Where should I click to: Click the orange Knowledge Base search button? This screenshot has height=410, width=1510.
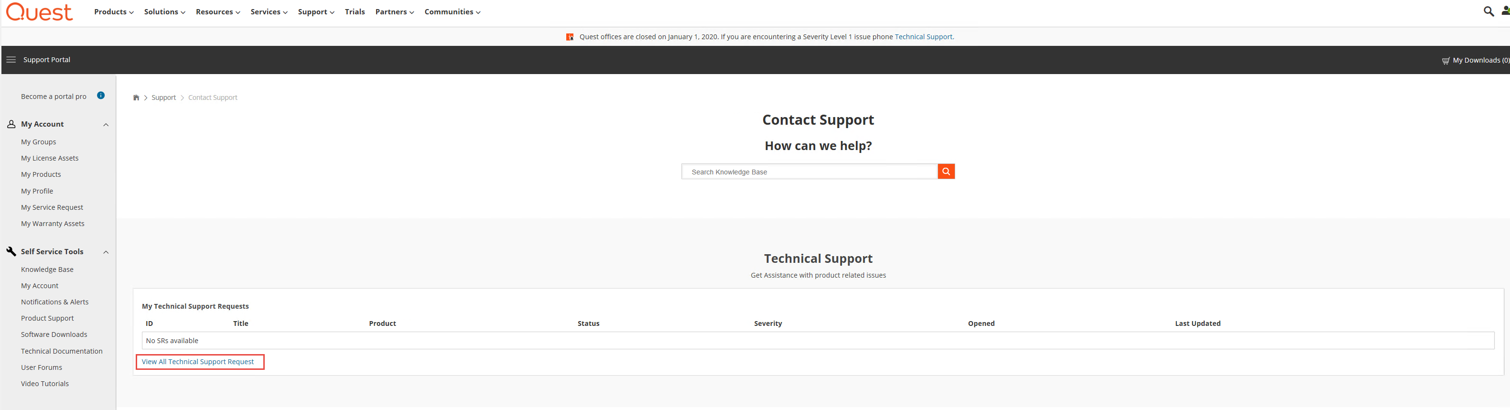[946, 171]
